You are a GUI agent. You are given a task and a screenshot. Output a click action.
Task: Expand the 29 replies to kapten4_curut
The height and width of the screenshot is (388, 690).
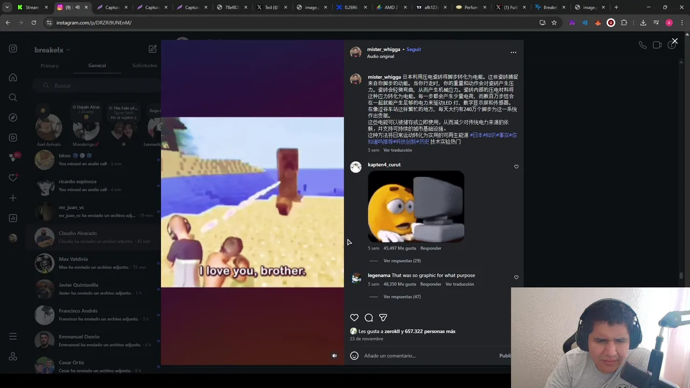[x=402, y=261]
